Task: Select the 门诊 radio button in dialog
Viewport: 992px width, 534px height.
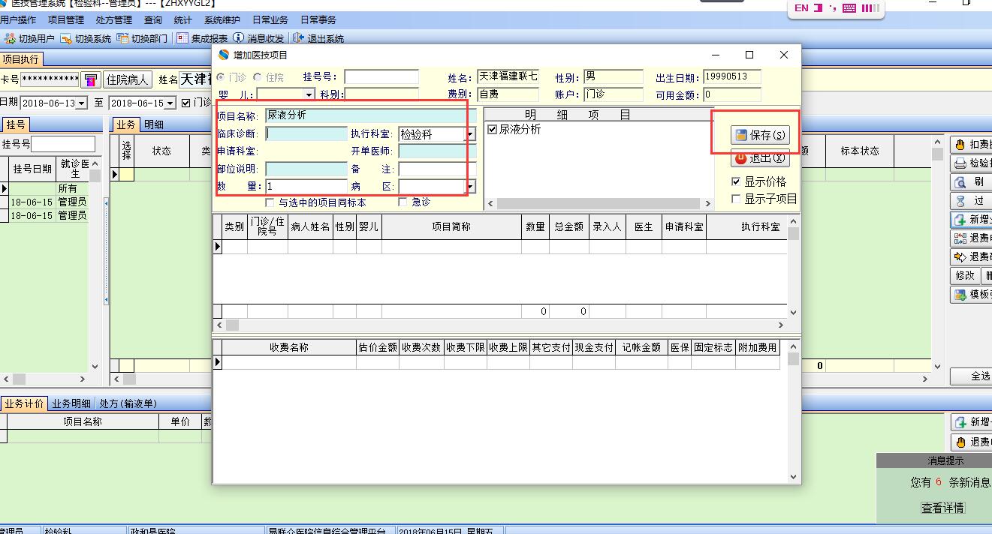Action: (x=221, y=77)
